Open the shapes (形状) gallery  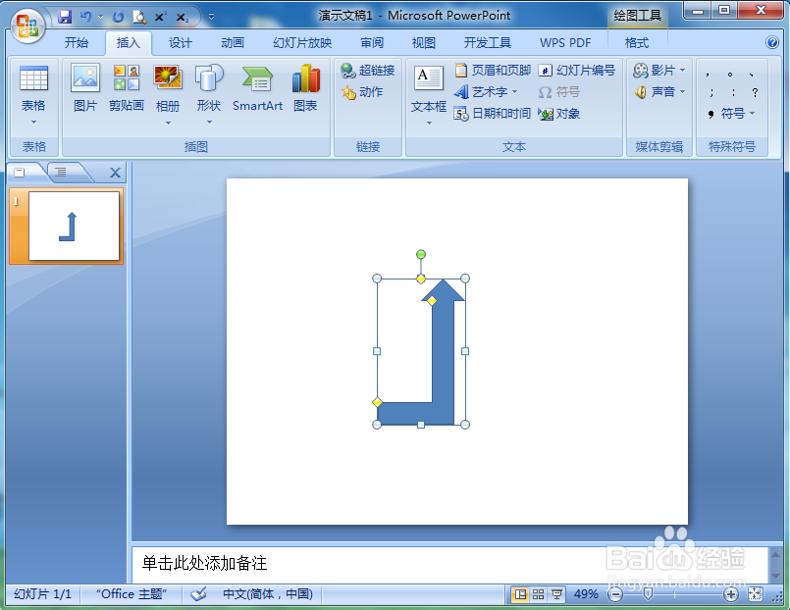click(209, 96)
